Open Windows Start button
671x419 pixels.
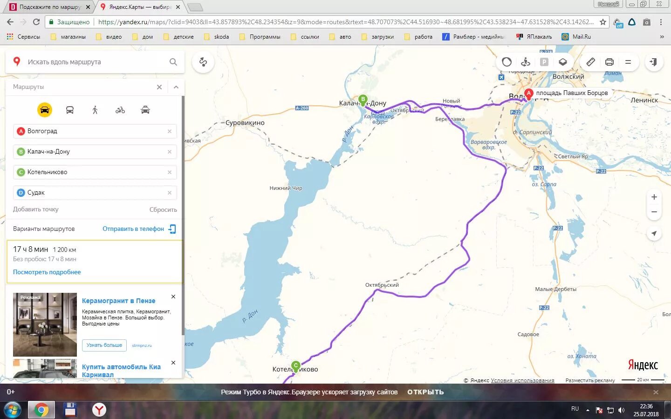click(13, 410)
